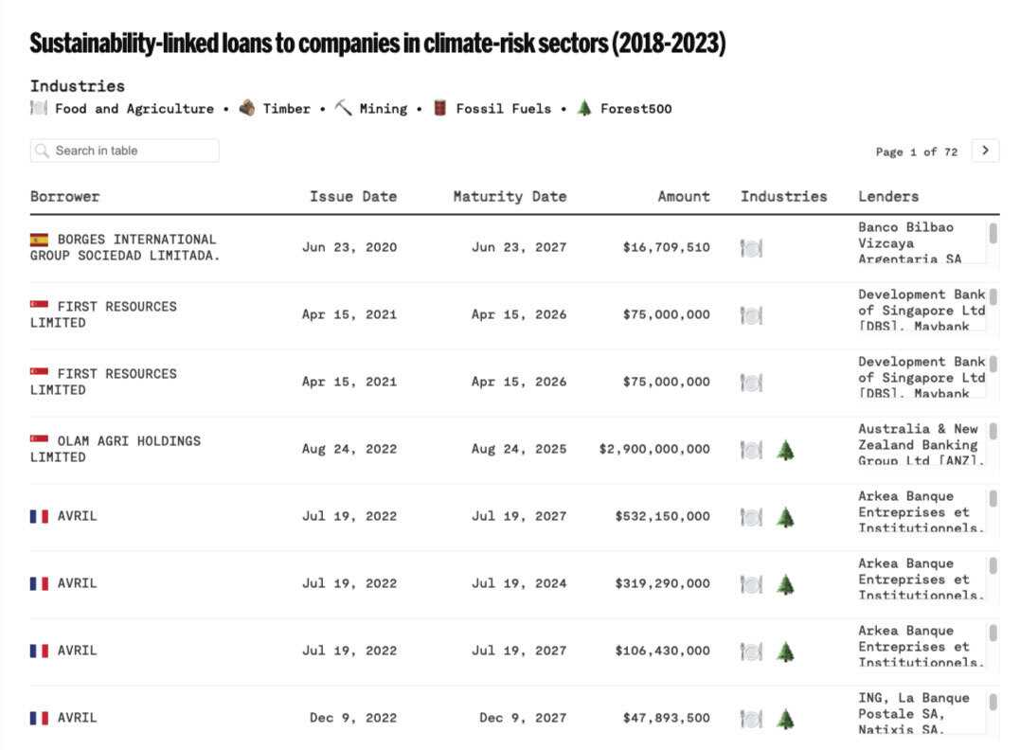Go to next page with the chevron
1020x750 pixels.
[985, 151]
